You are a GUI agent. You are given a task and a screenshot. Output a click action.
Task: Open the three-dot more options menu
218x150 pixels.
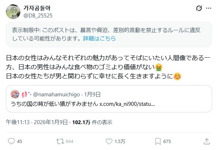pyautogui.click(x=209, y=8)
